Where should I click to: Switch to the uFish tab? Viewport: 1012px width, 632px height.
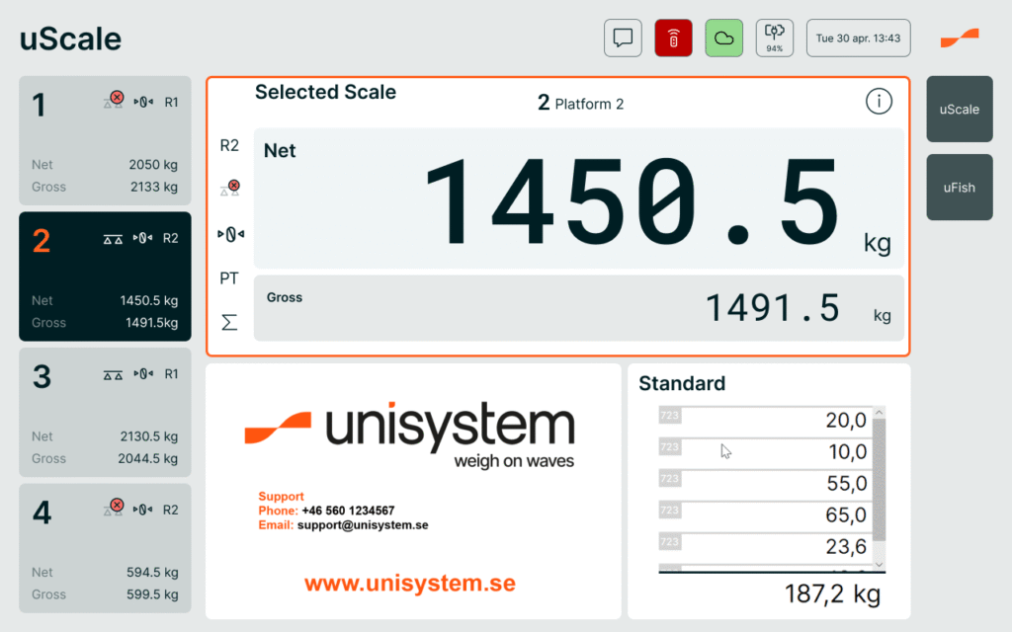959,187
